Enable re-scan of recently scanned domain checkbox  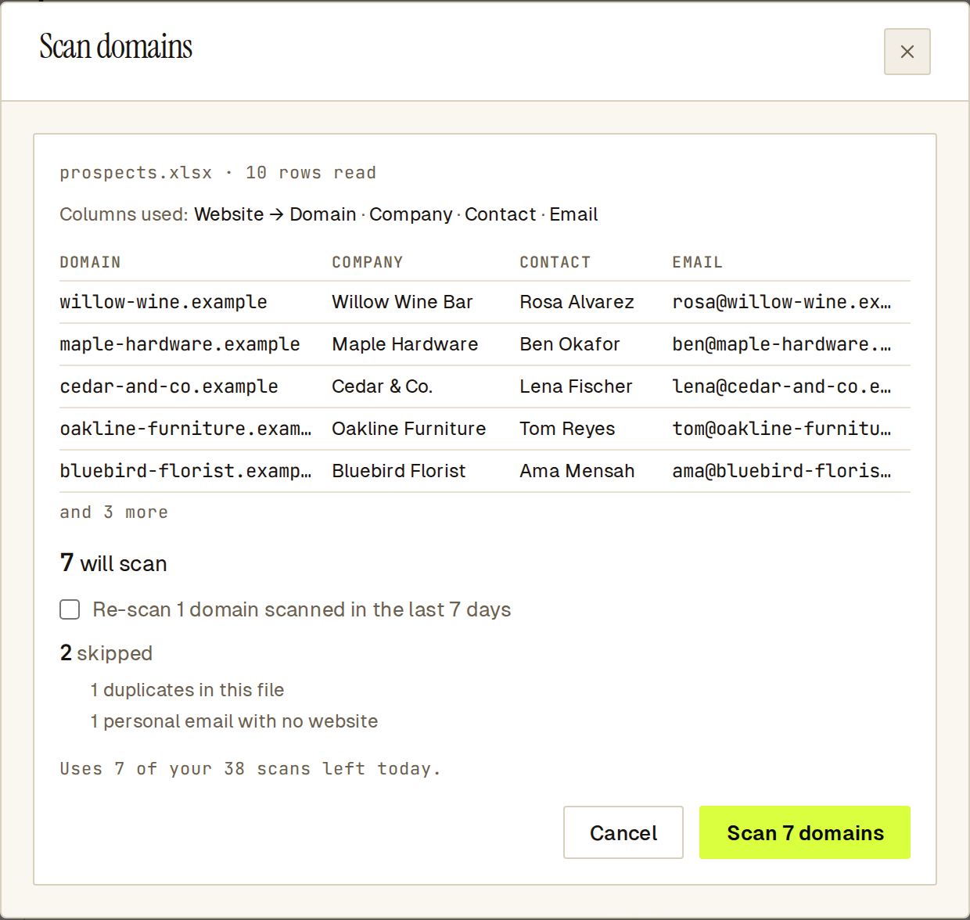(70, 609)
